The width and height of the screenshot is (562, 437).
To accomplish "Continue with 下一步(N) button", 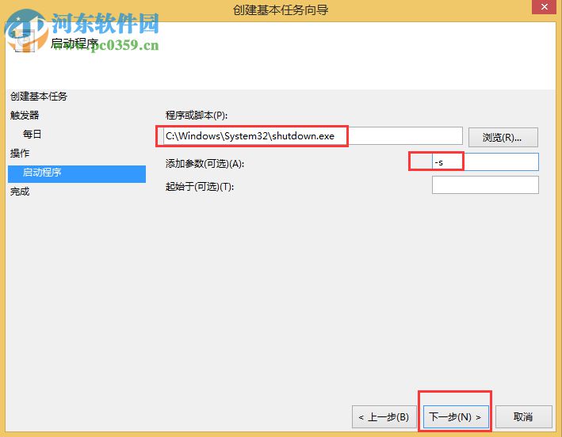I will 456,417.
